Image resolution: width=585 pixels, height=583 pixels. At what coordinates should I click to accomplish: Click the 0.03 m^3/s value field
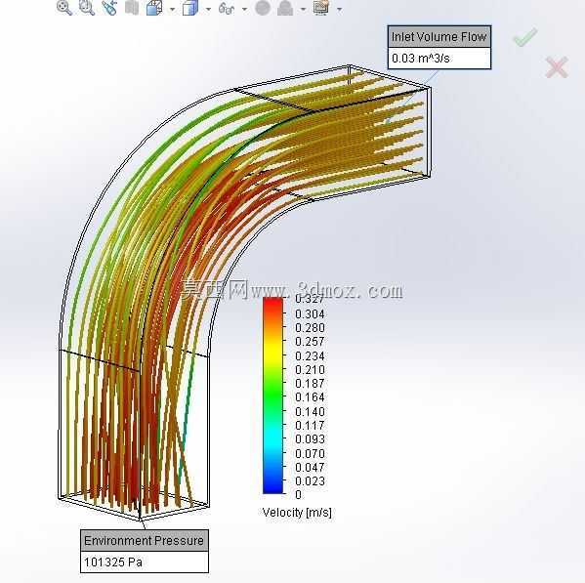coord(439,59)
